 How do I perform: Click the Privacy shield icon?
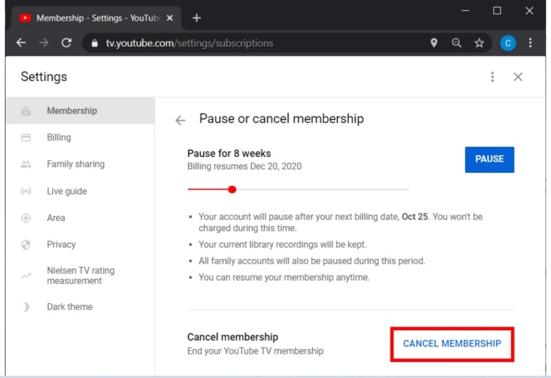(x=25, y=244)
